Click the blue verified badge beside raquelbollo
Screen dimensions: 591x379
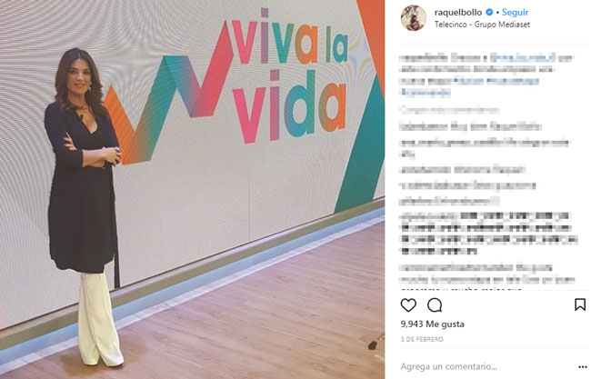click(489, 12)
